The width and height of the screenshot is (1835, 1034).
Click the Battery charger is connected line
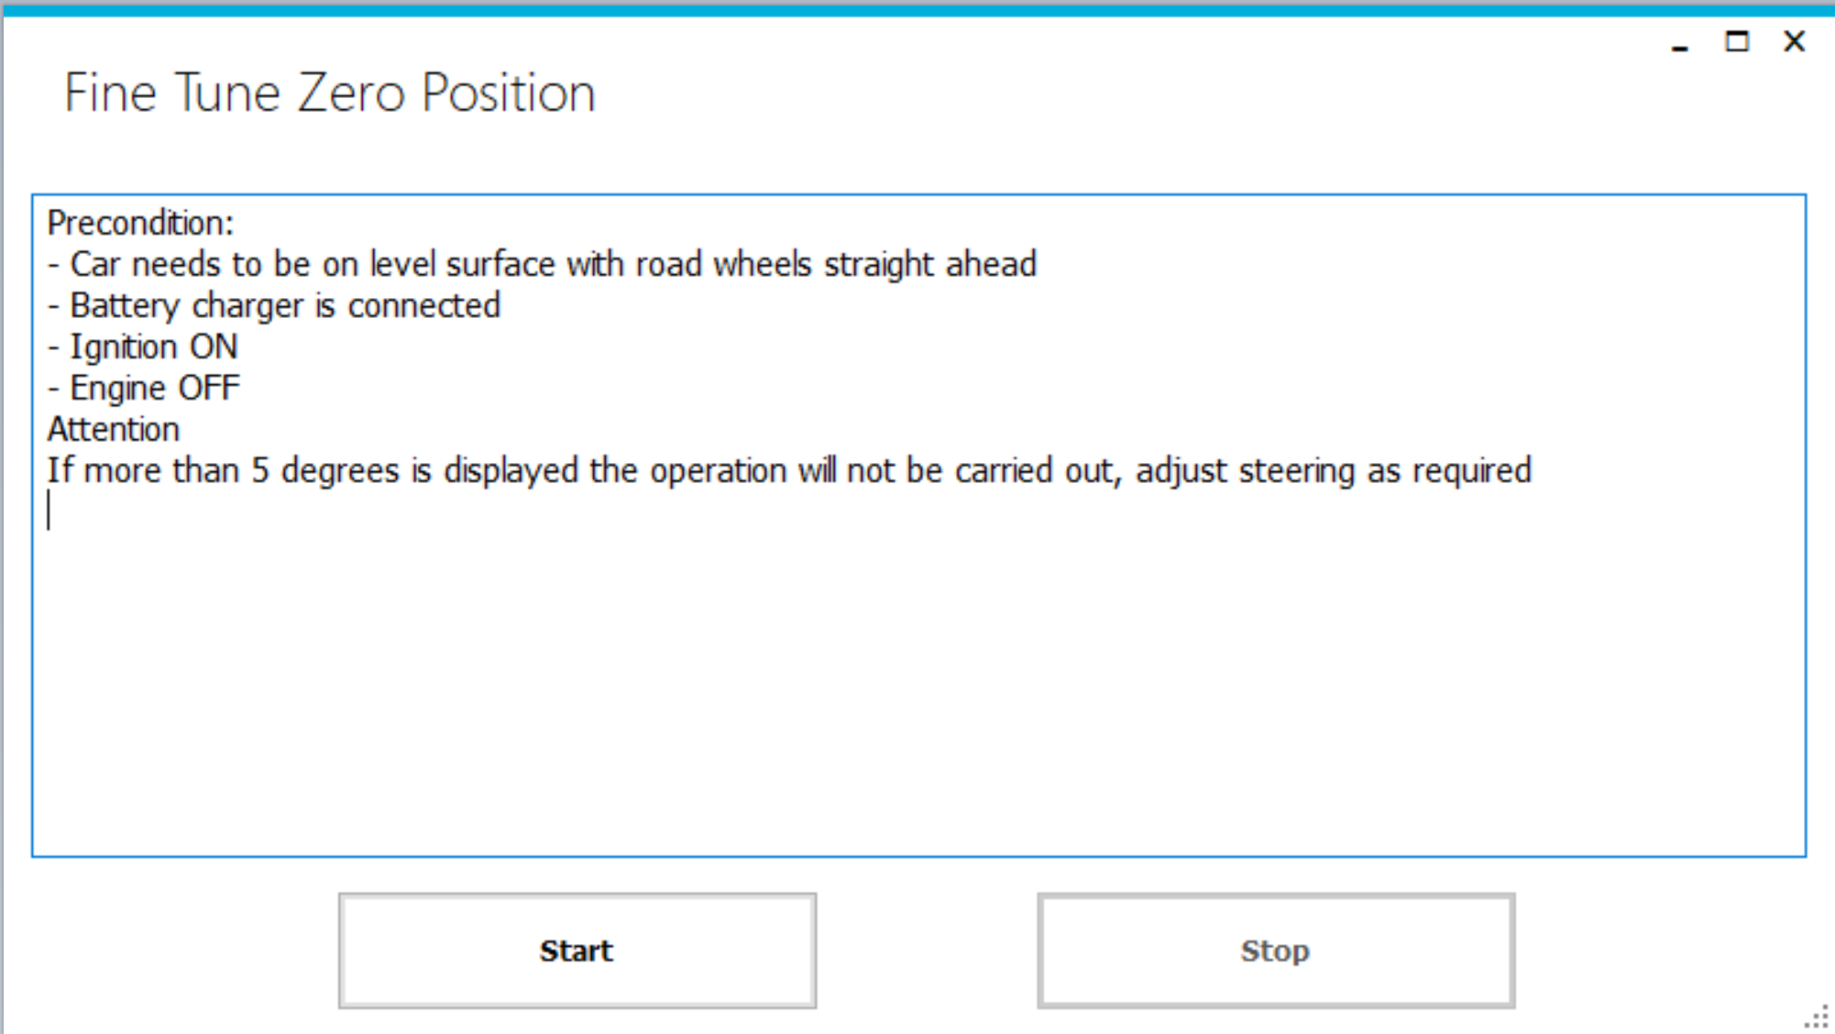274,305
